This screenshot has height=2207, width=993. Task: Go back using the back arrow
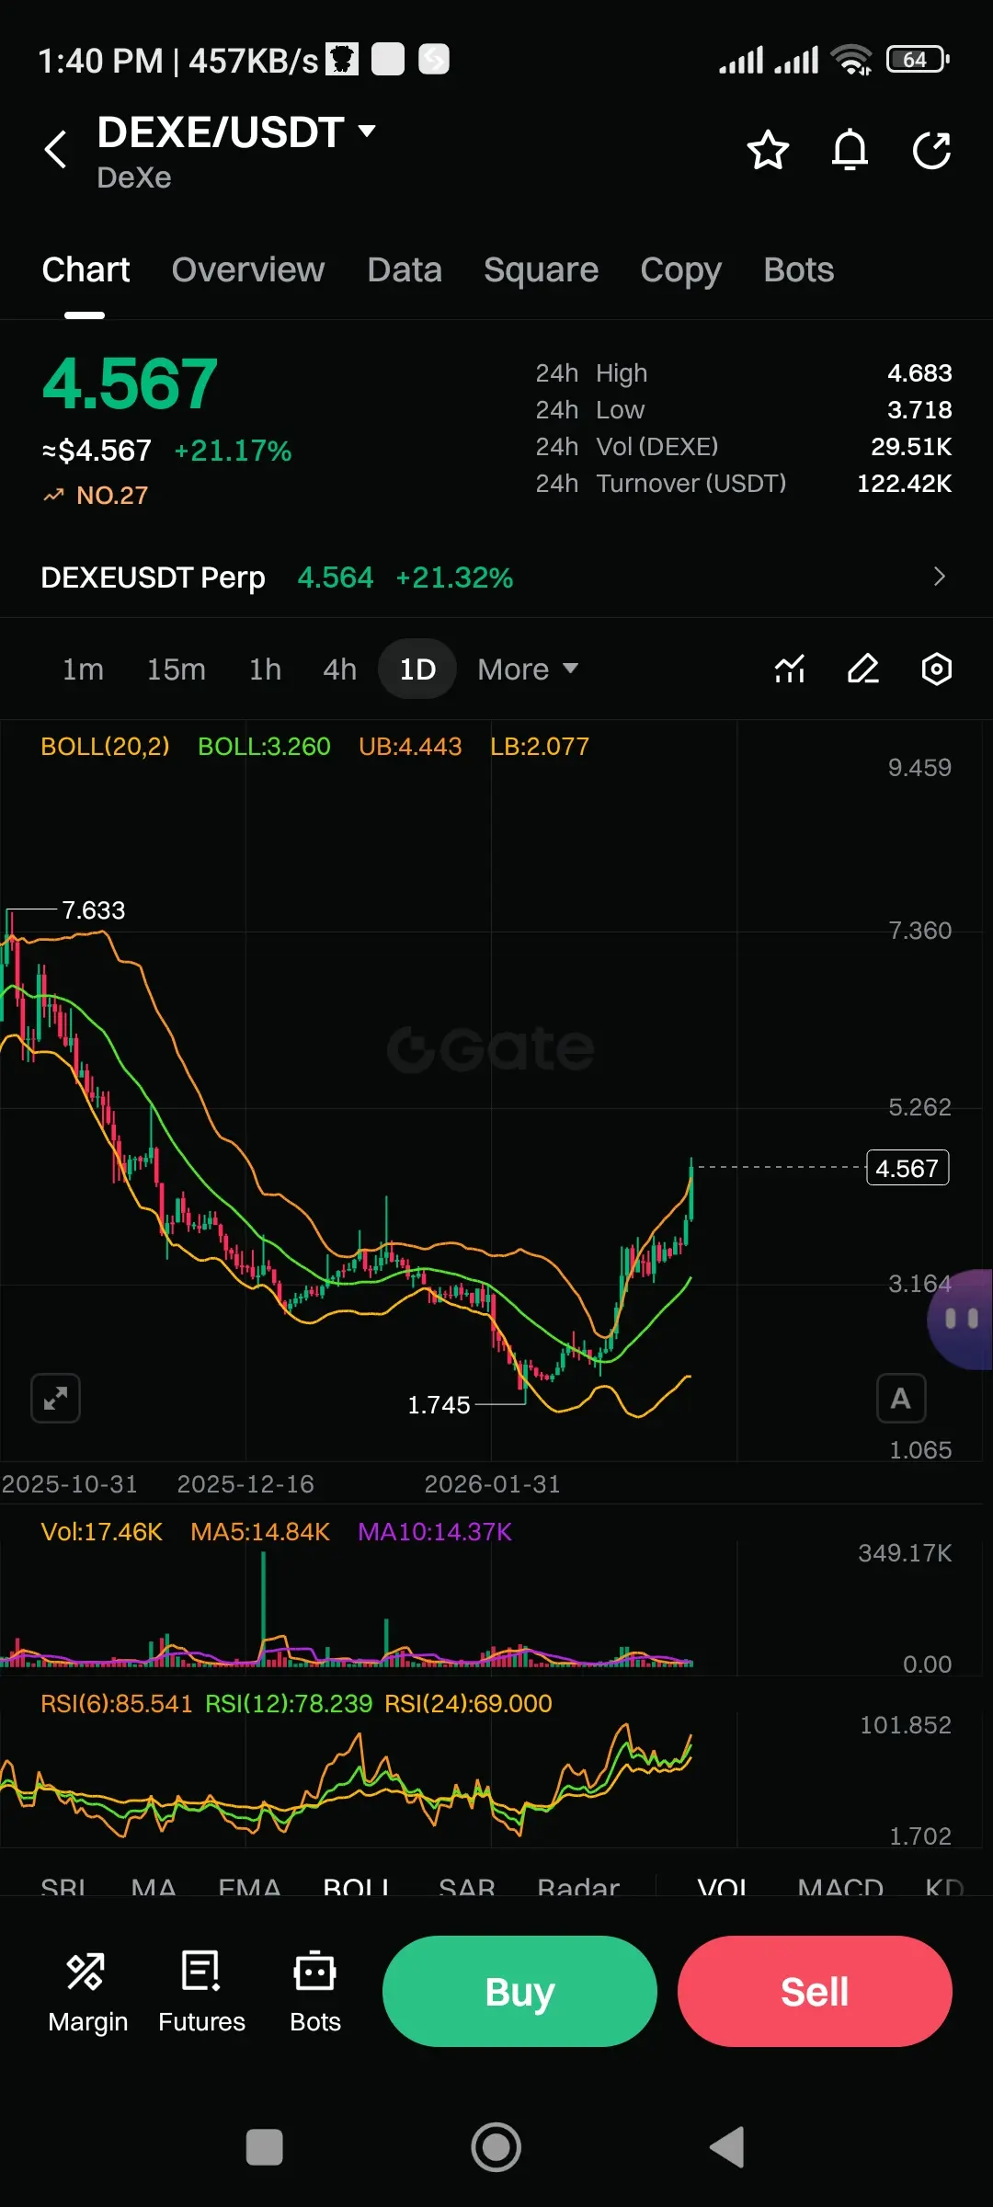[56, 149]
